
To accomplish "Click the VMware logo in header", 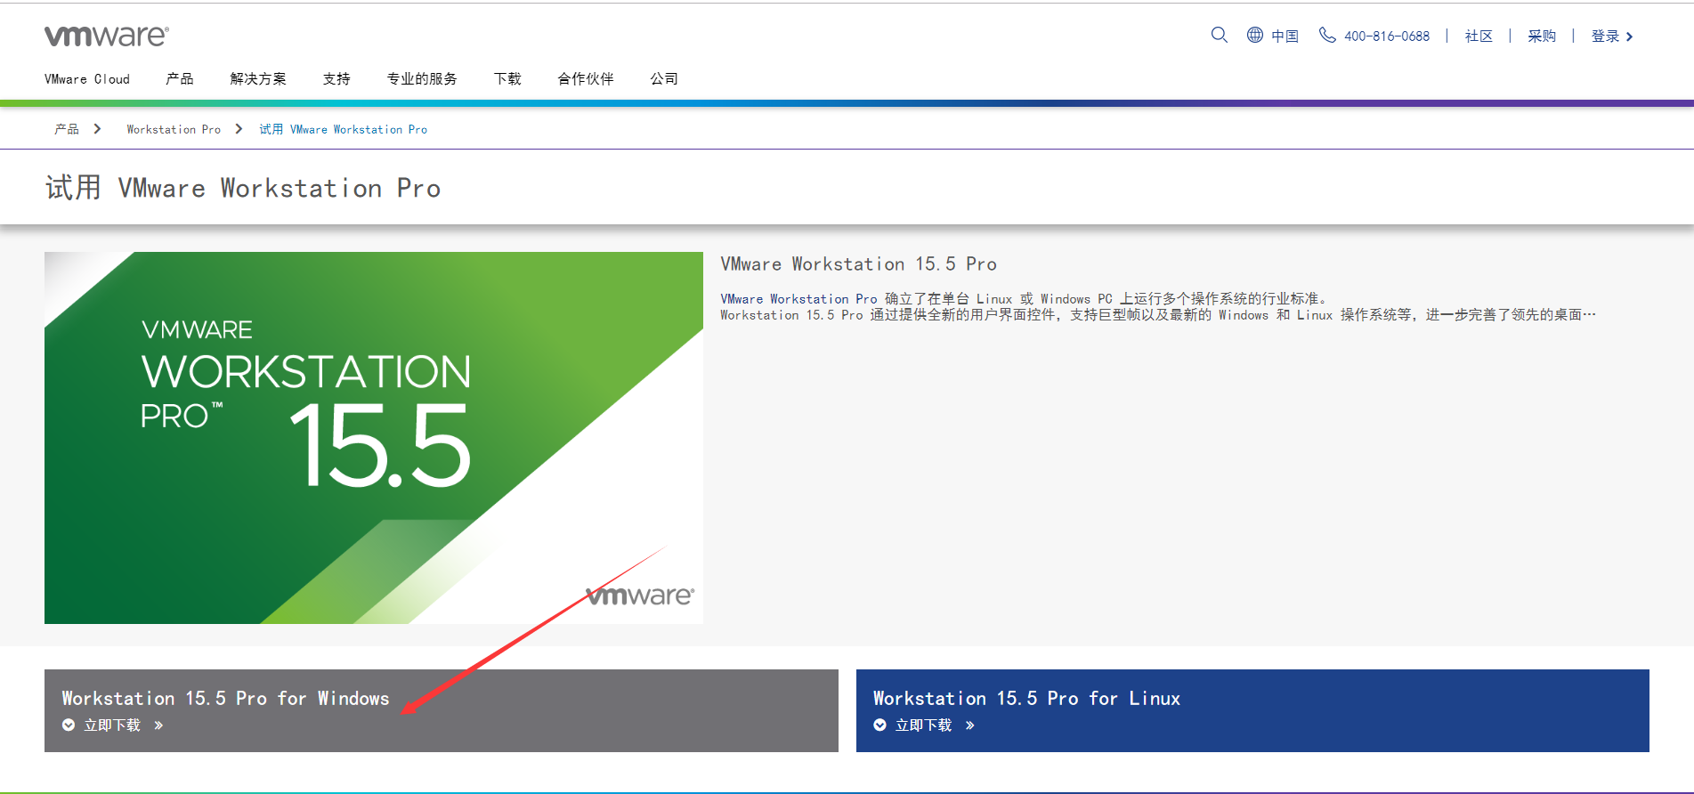I will 107,36.
